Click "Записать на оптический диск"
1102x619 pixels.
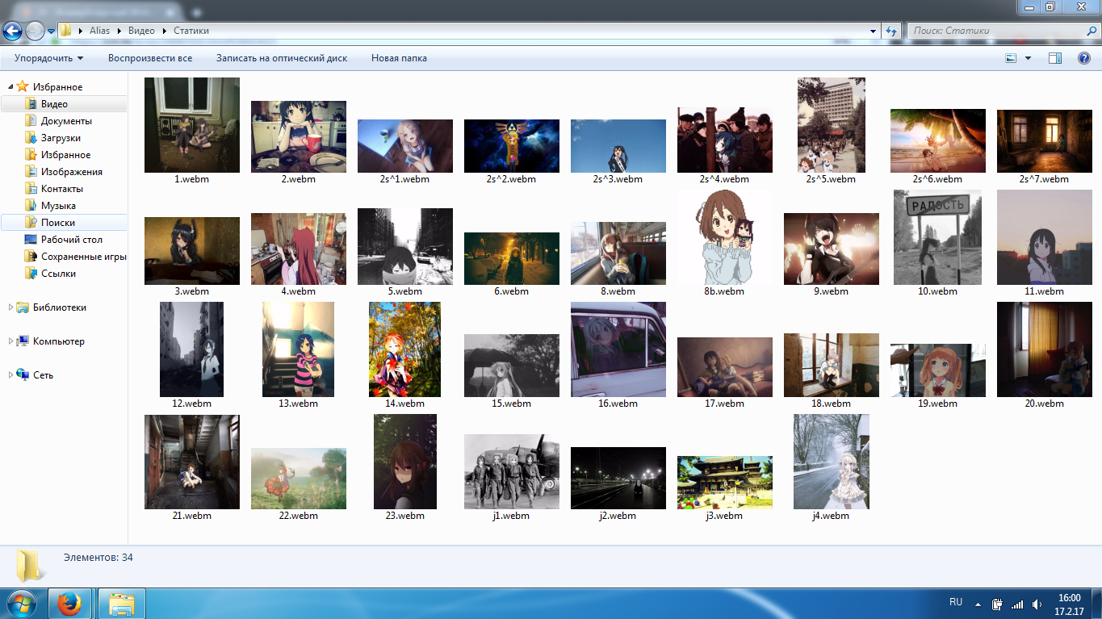282,58
